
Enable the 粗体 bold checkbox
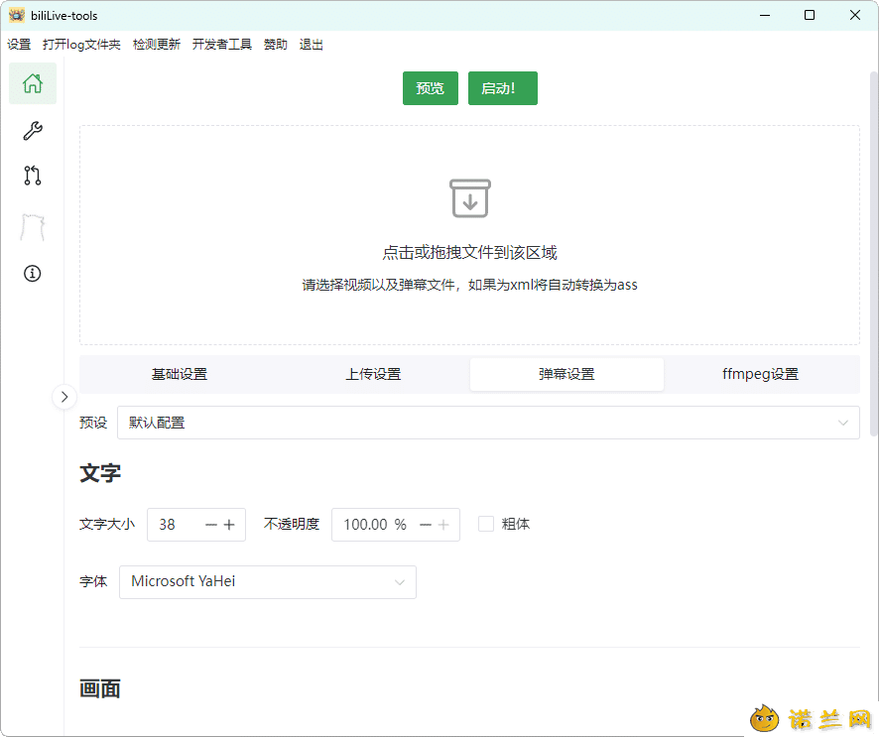point(486,524)
